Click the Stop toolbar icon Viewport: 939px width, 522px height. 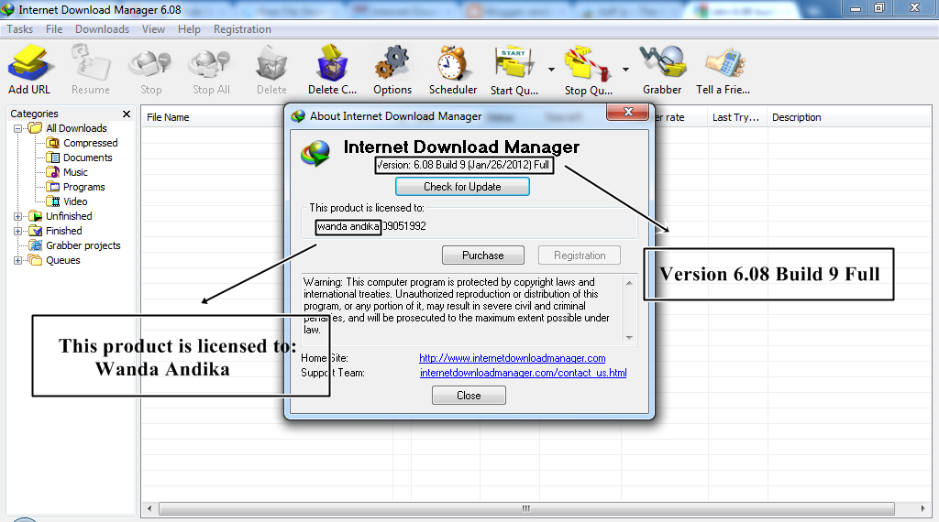[x=151, y=63]
